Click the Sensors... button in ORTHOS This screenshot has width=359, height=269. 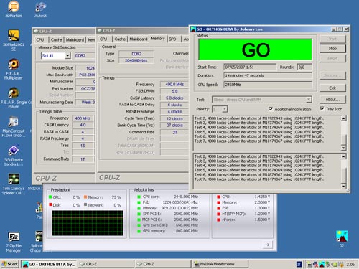332,75
